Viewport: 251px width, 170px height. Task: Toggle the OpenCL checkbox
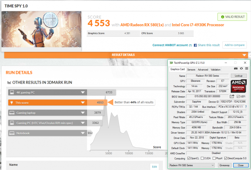pyautogui.click(x=188, y=158)
